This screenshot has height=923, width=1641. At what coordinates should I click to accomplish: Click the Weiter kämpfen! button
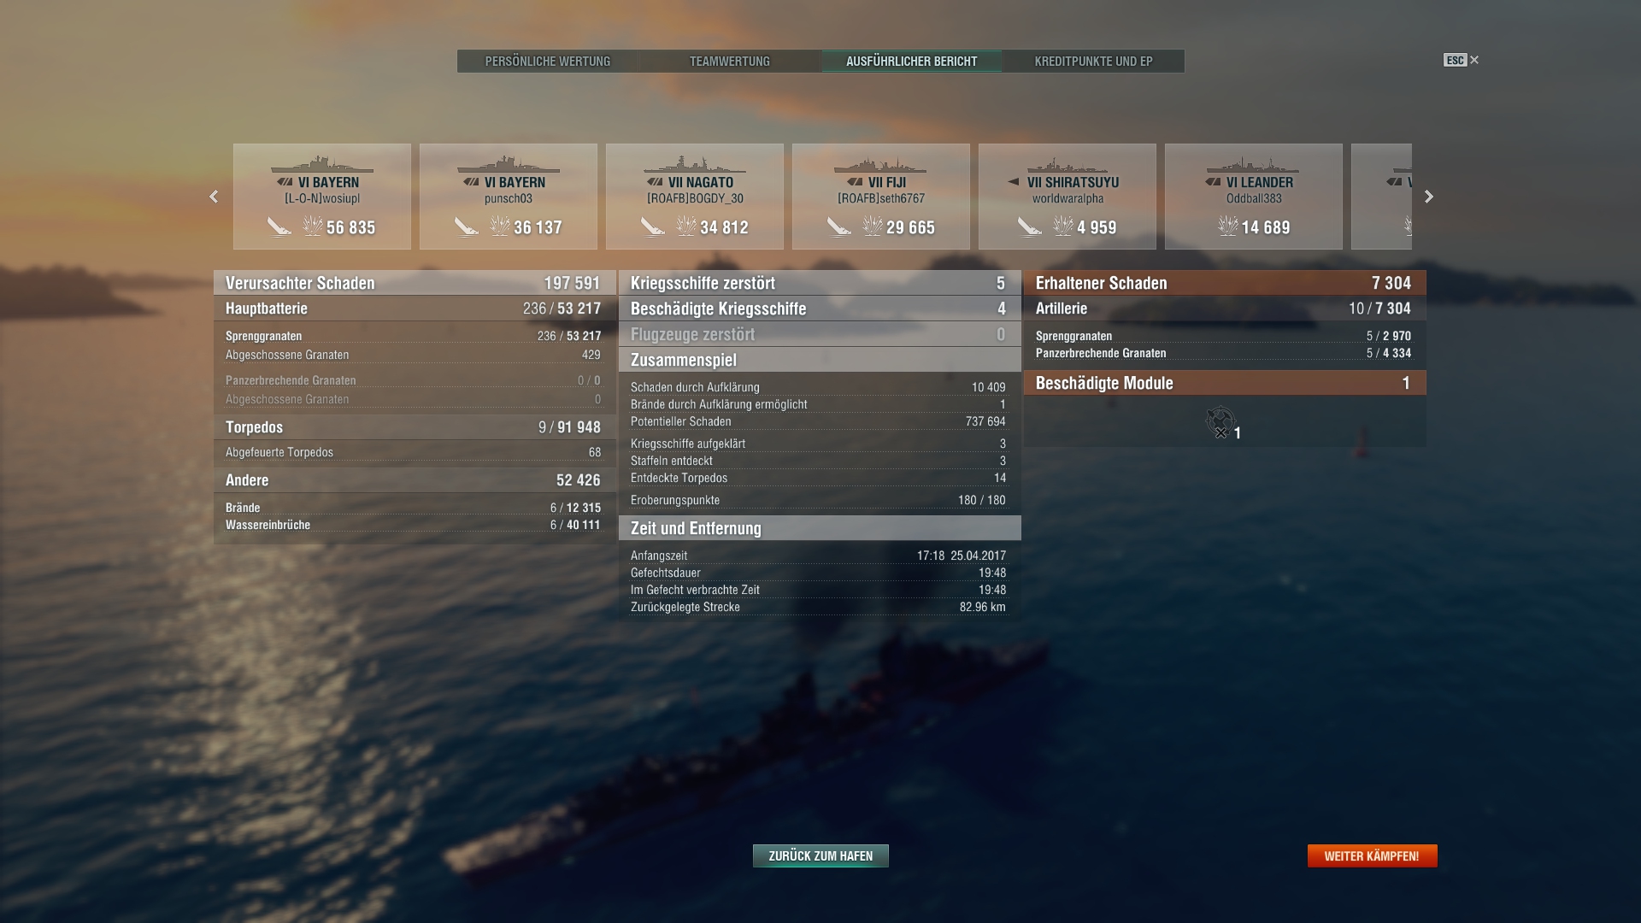tap(1372, 856)
